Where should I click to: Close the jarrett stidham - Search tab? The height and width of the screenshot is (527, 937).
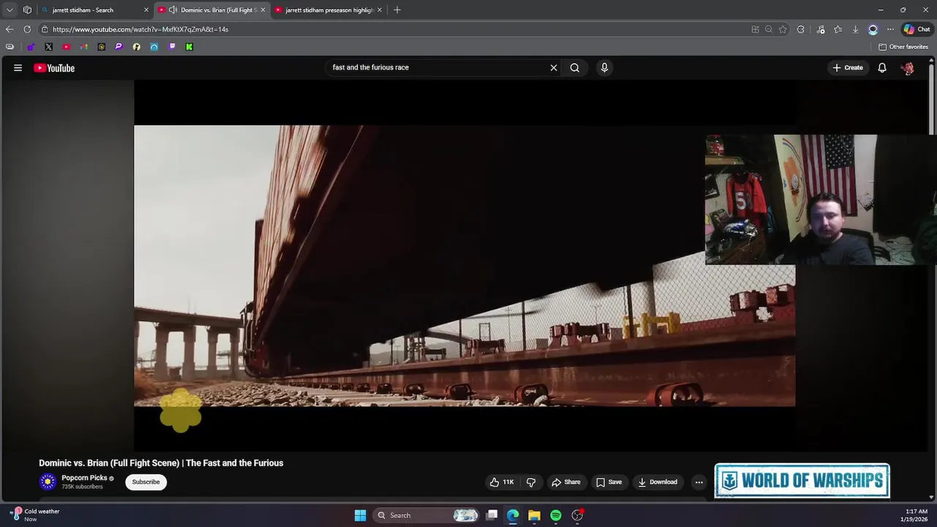click(146, 10)
